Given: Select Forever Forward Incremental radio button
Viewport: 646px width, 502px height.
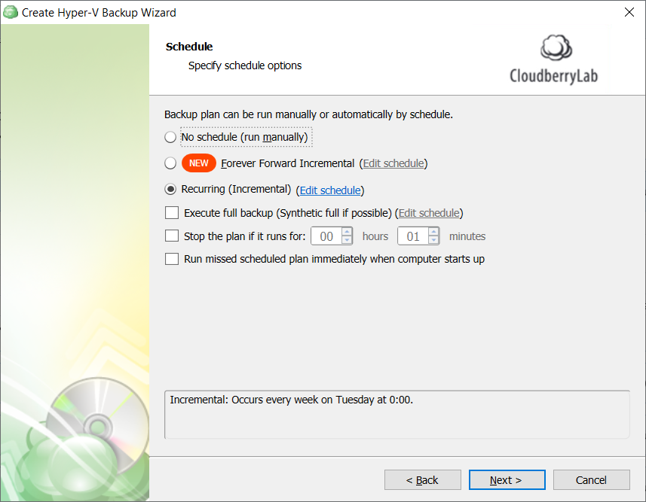Looking at the screenshot, I should coord(170,163).
